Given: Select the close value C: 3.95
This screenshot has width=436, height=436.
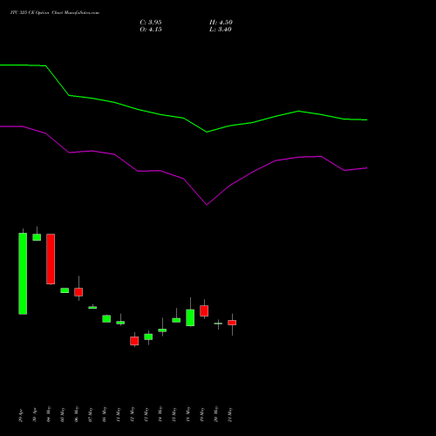Looking at the screenshot, I should [x=151, y=23].
